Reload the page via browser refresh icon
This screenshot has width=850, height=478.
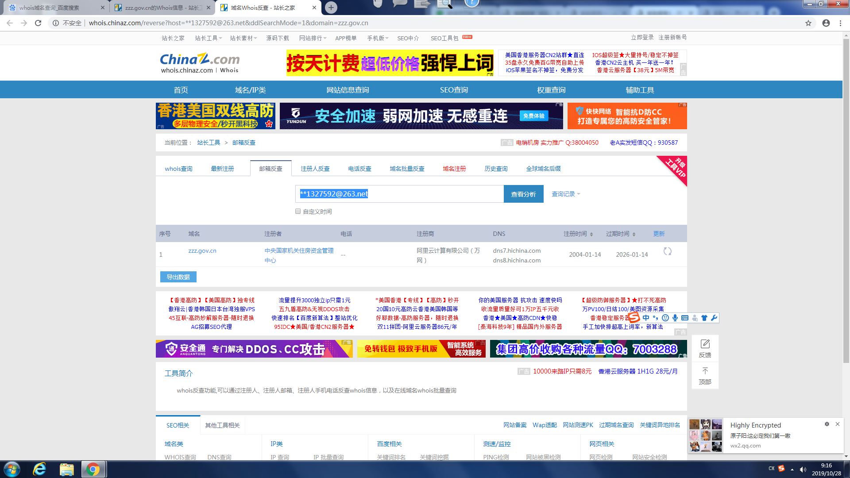(38, 23)
